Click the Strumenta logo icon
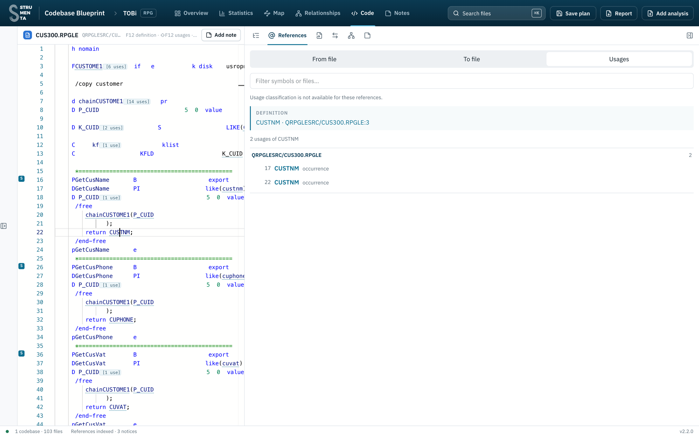Viewport: 699px width, 437px height. point(20,13)
